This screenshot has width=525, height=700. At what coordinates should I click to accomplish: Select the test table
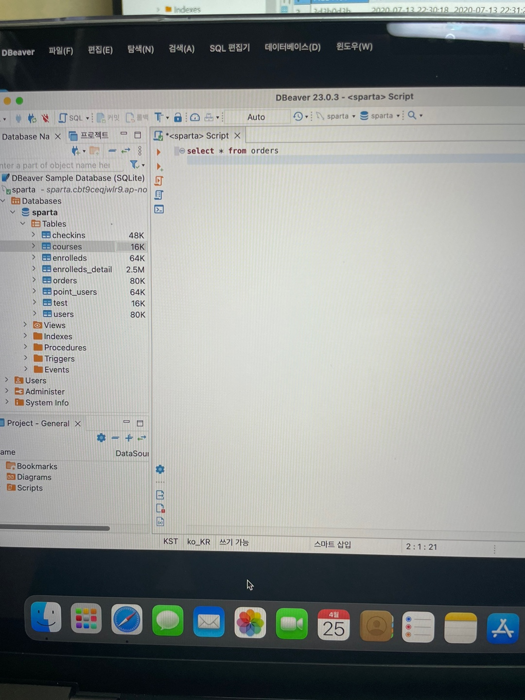click(x=60, y=303)
